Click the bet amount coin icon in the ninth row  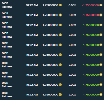(x=60, y=85)
